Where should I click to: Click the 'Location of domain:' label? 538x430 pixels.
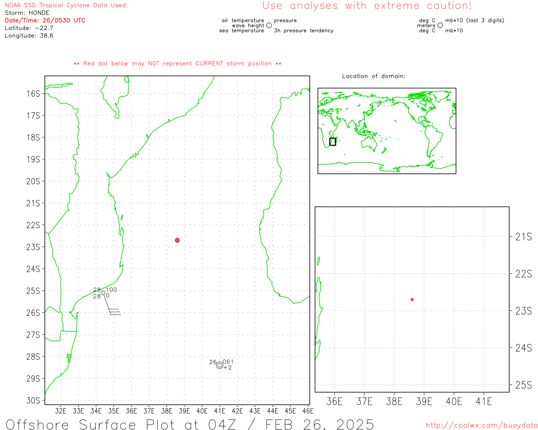(x=374, y=76)
